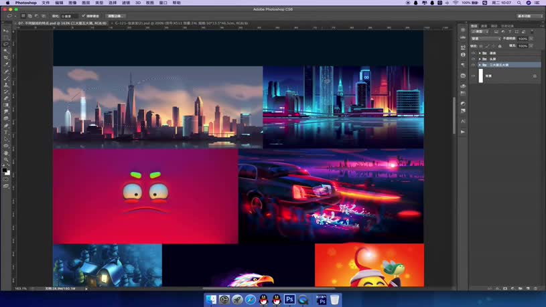546x307 pixels.
Task: Select the Quick Selection tool
Action: 6,51
